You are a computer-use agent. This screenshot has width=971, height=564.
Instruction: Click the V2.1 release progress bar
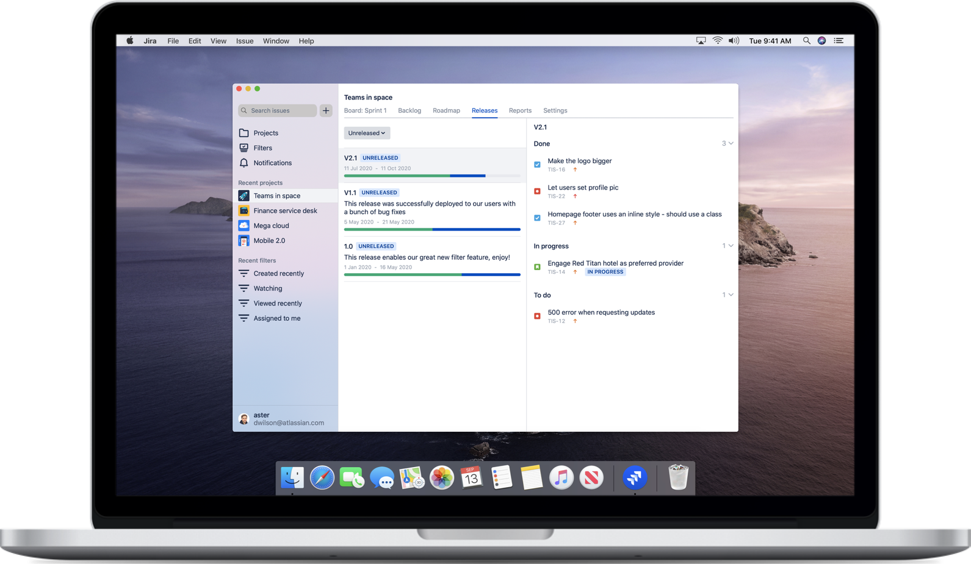click(x=432, y=176)
